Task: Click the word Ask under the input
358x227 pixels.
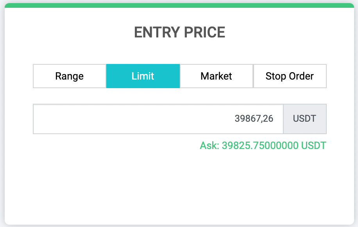Action: 209,145
